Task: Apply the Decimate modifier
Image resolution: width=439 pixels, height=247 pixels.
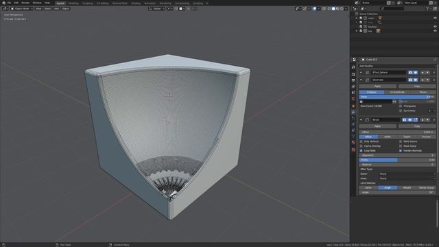Action: (378, 86)
